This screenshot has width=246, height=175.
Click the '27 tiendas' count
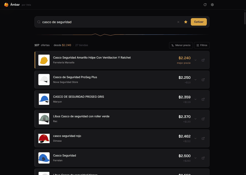click(82, 45)
